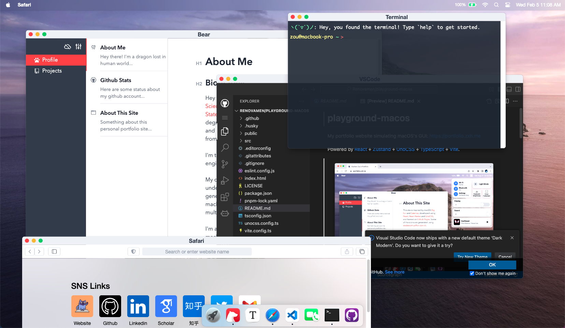Click the GitHub icon in VSCode activity bar
The image size is (565, 328).
tap(225, 103)
